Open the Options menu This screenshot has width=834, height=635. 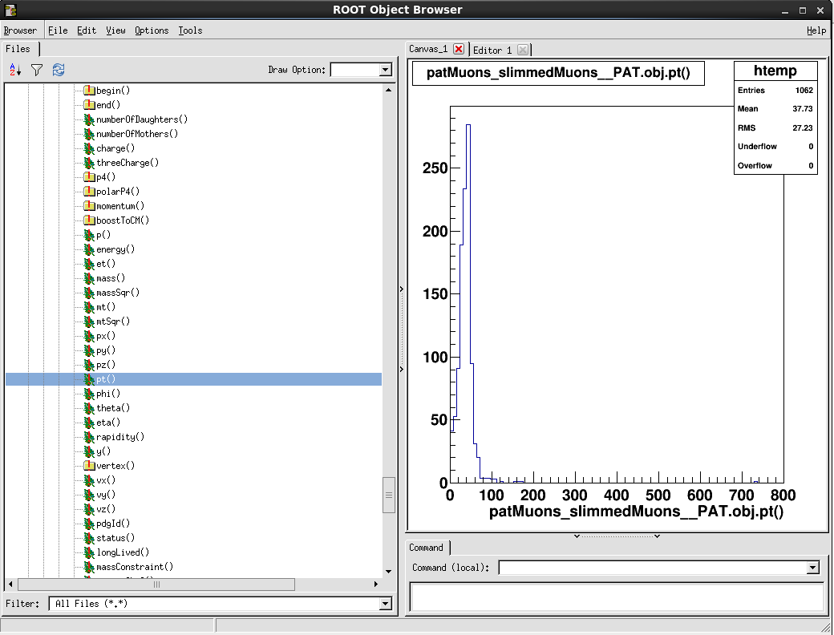click(x=152, y=30)
